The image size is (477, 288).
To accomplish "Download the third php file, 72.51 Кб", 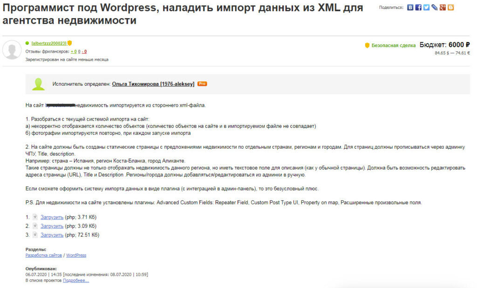I will coord(52,235).
